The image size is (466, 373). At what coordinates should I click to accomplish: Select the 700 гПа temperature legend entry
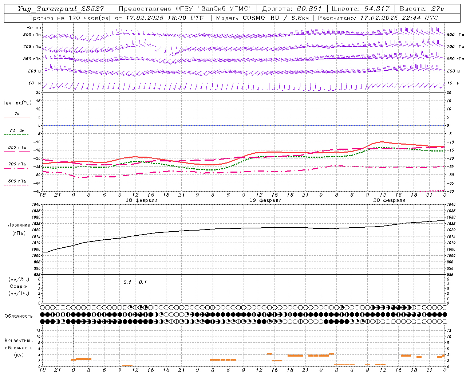pyautogui.click(x=17, y=164)
